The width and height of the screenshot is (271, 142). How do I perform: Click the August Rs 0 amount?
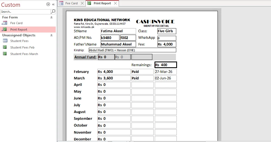pyautogui.click(x=114, y=112)
